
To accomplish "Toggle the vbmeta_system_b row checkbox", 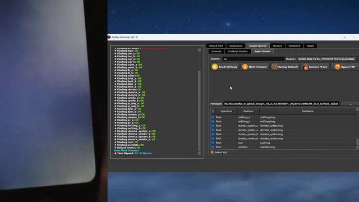I will 213,134.
